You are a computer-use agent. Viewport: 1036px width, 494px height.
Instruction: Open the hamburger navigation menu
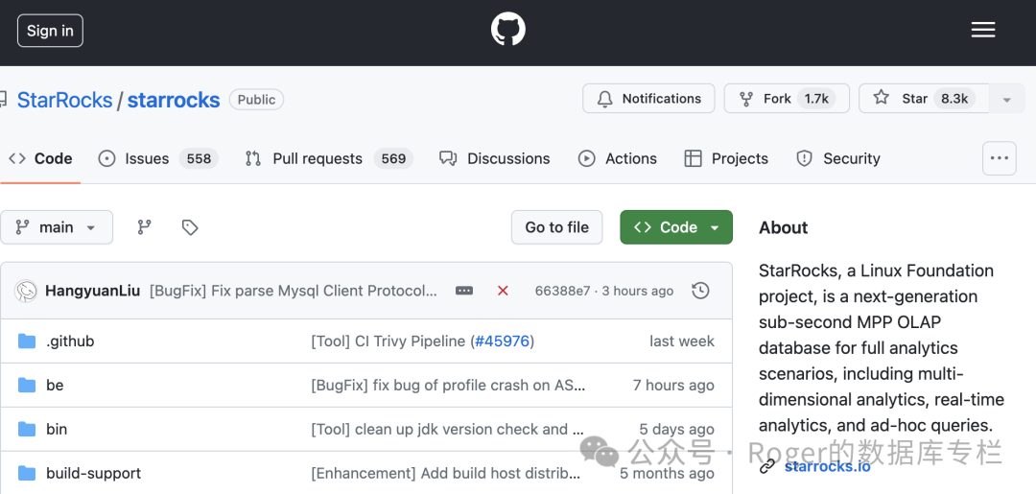(983, 31)
